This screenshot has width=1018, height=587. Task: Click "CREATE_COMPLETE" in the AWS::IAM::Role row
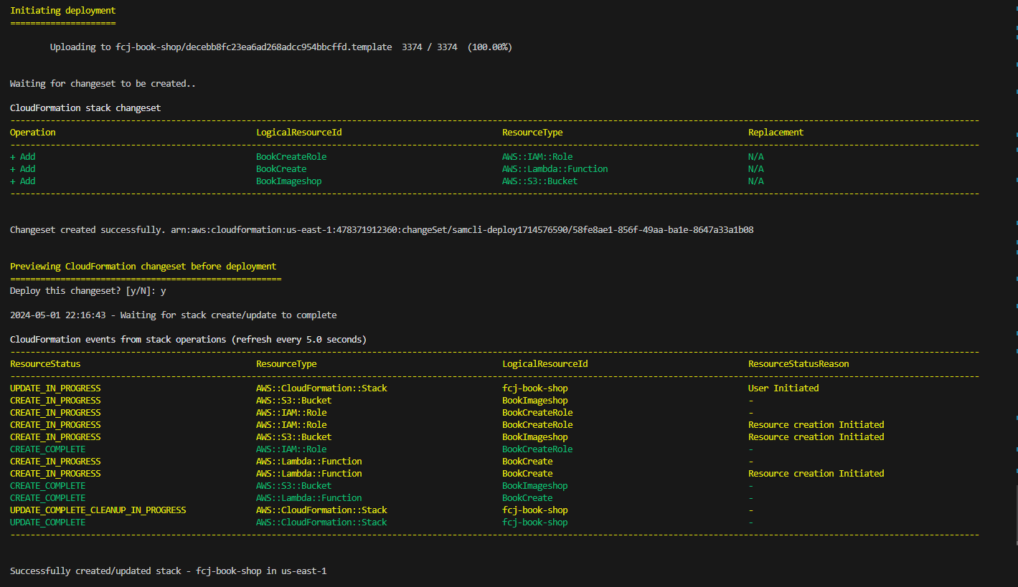pyautogui.click(x=47, y=449)
